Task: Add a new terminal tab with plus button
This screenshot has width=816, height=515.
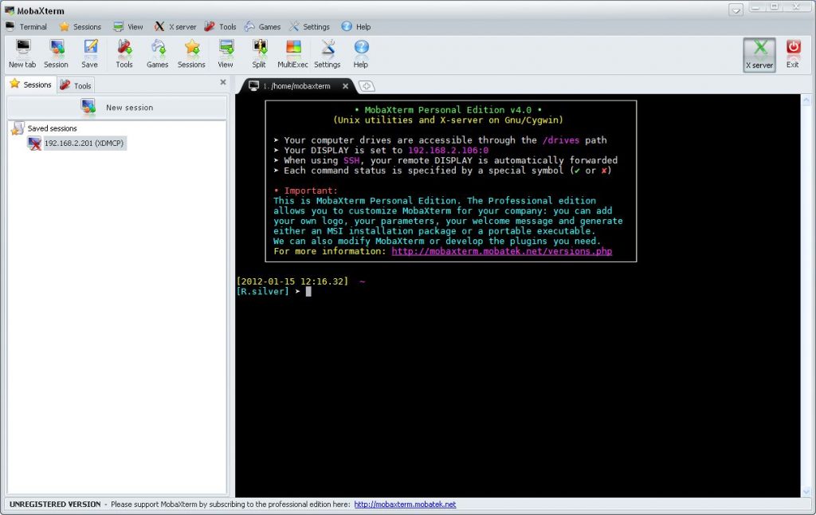Action: point(367,86)
